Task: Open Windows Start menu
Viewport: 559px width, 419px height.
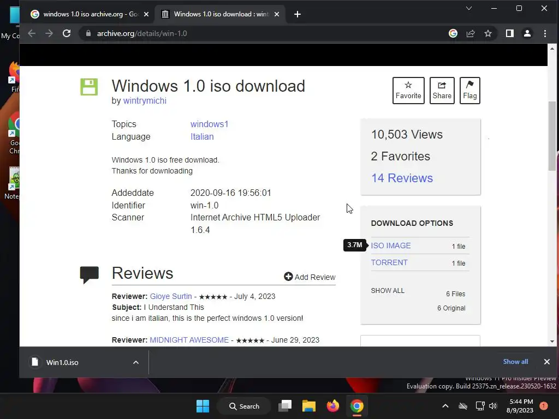Action: [203, 406]
